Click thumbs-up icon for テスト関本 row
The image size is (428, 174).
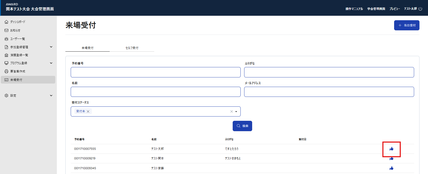[391, 159]
